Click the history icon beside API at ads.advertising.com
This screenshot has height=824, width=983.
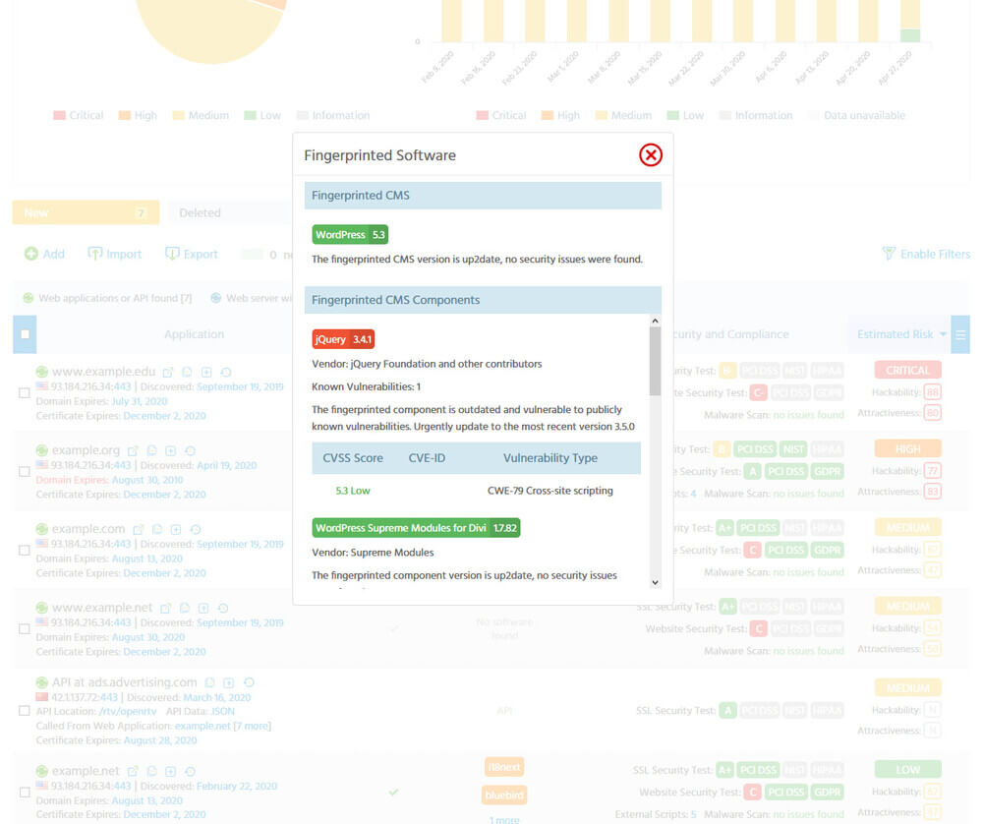249,682
